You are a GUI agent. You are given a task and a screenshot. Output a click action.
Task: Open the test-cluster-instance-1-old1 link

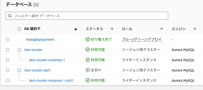coord(51,80)
